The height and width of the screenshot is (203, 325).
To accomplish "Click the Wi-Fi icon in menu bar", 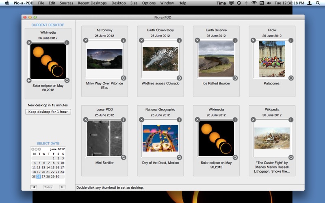I will tap(254, 3).
